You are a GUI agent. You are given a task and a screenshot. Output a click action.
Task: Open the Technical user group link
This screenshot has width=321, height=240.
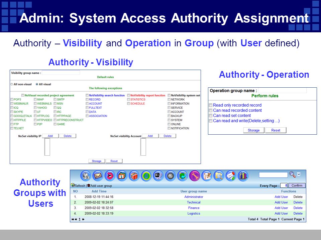click(x=194, y=202)
